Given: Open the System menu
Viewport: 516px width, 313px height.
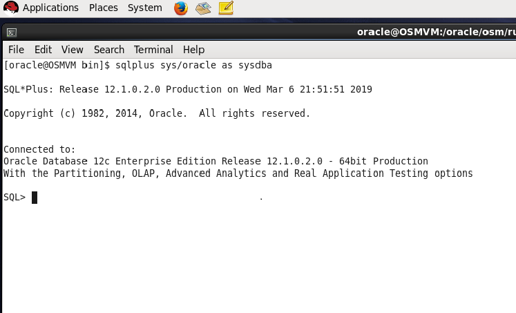Looking at the screenshot, I should point(145,8).
